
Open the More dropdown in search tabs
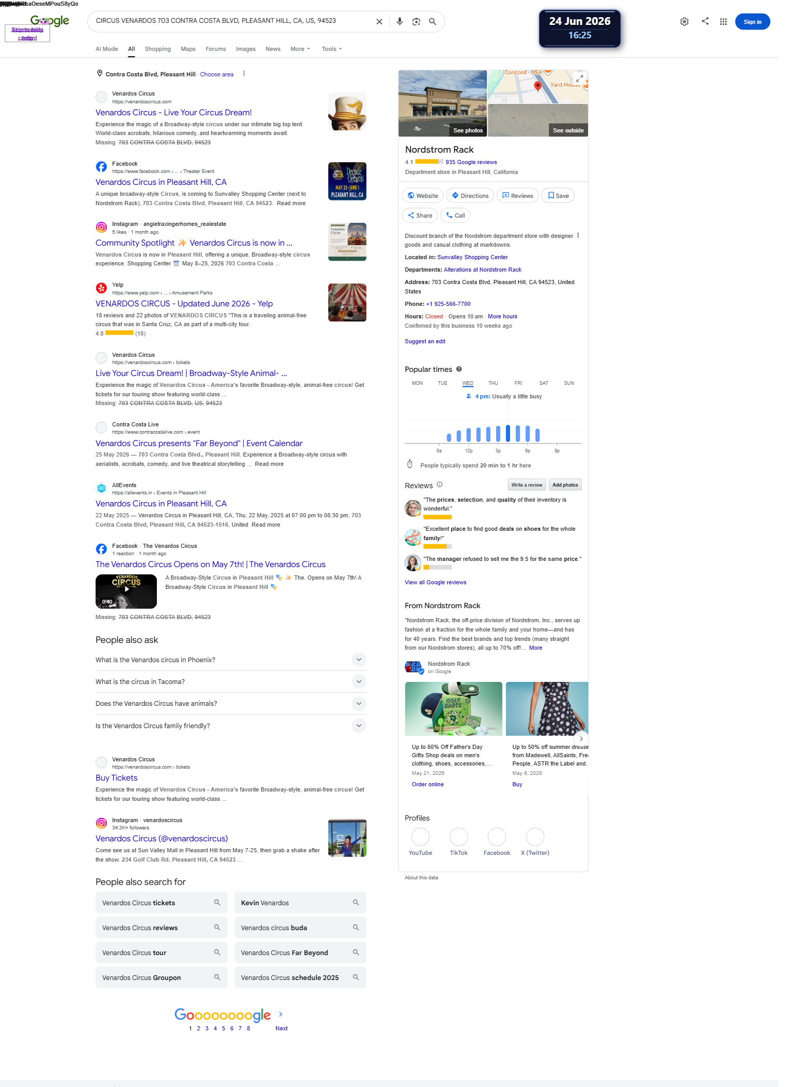(300, 49)
